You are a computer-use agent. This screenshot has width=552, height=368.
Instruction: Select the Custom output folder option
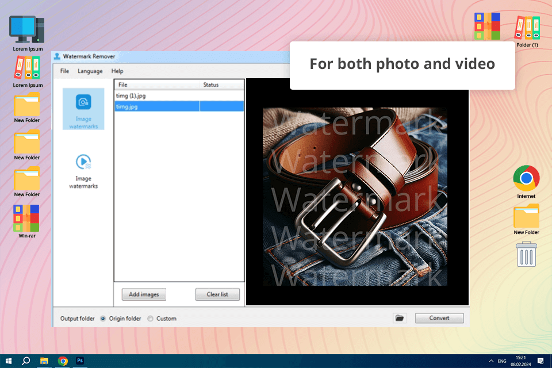click(150, 319)
